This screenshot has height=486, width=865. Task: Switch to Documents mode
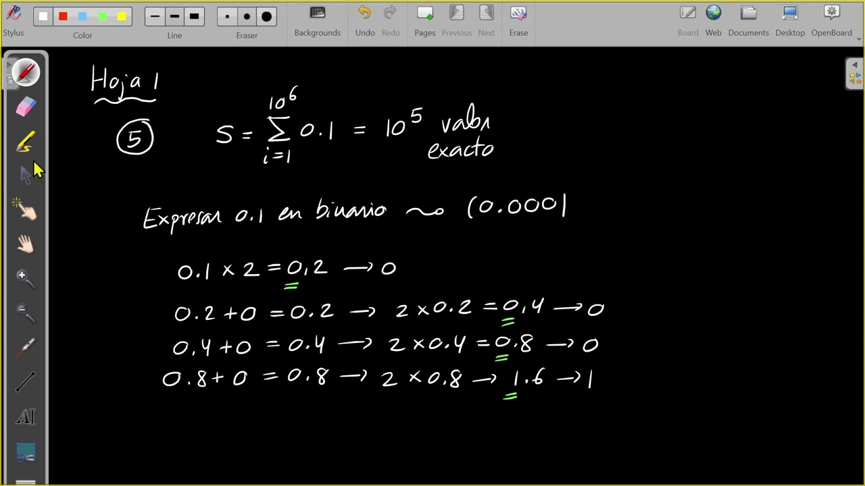749,20
